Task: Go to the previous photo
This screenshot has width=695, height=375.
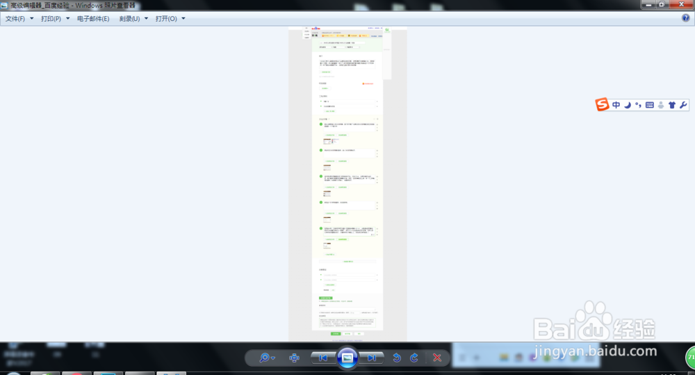Action: click(x=323, y=358)
